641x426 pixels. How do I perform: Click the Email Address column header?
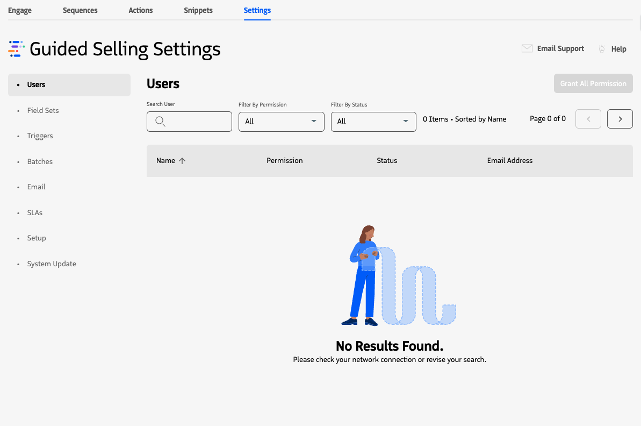(x=509, y=160)
